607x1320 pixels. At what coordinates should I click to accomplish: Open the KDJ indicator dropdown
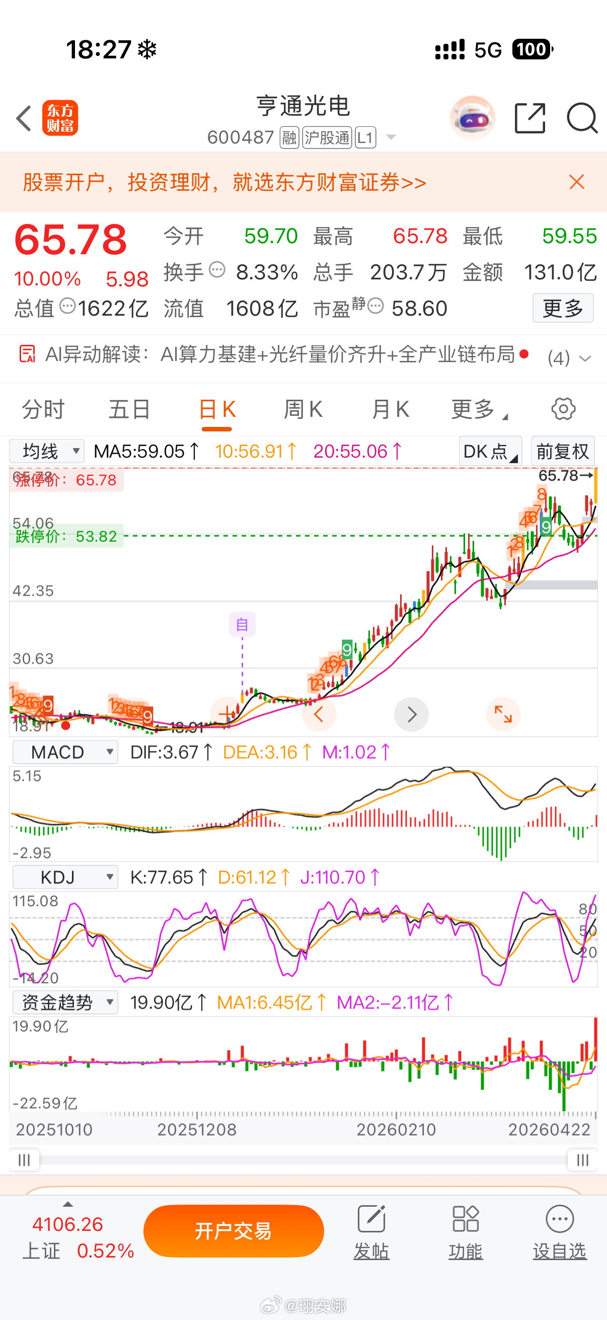[65, 877]
